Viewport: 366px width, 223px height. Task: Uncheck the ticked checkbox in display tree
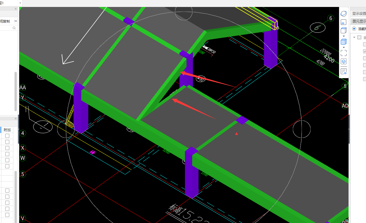[x=365, y=51]
